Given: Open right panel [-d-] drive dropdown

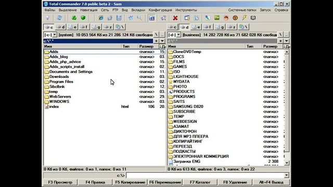Looking at the screenshot, I should tap(178, 35).
